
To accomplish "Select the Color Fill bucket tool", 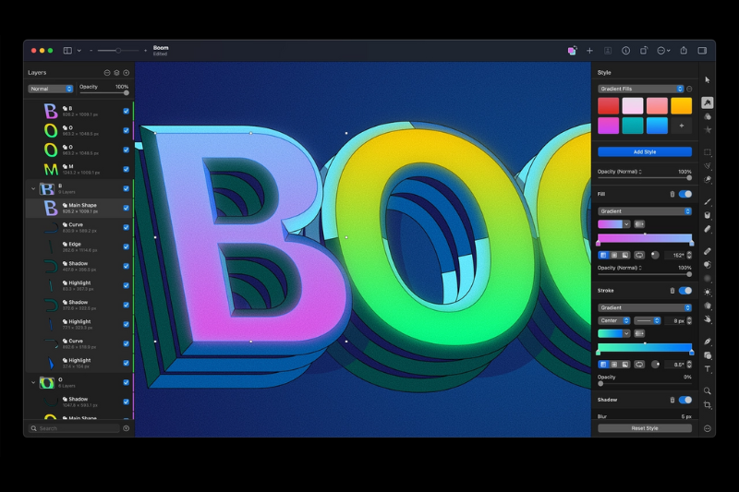I will coord(707,215).
